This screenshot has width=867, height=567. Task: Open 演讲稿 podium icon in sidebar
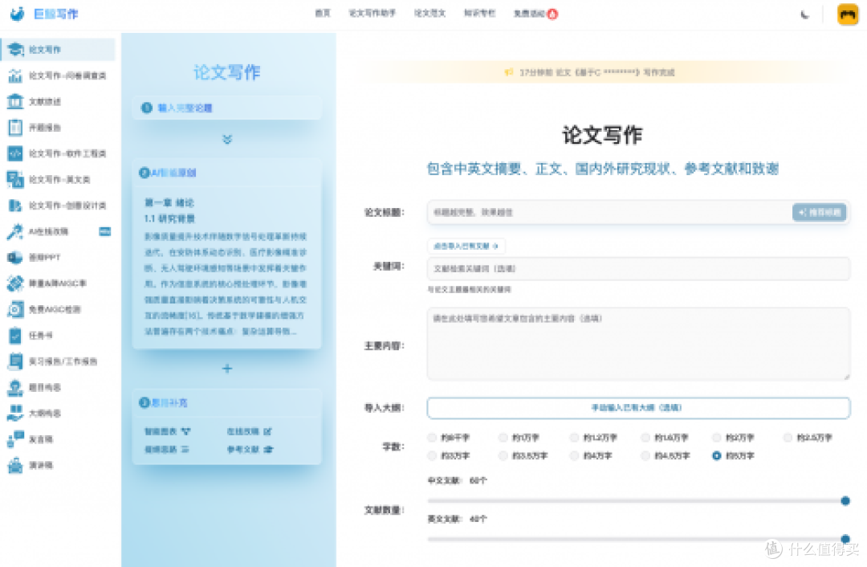click(x=15, y=465)
